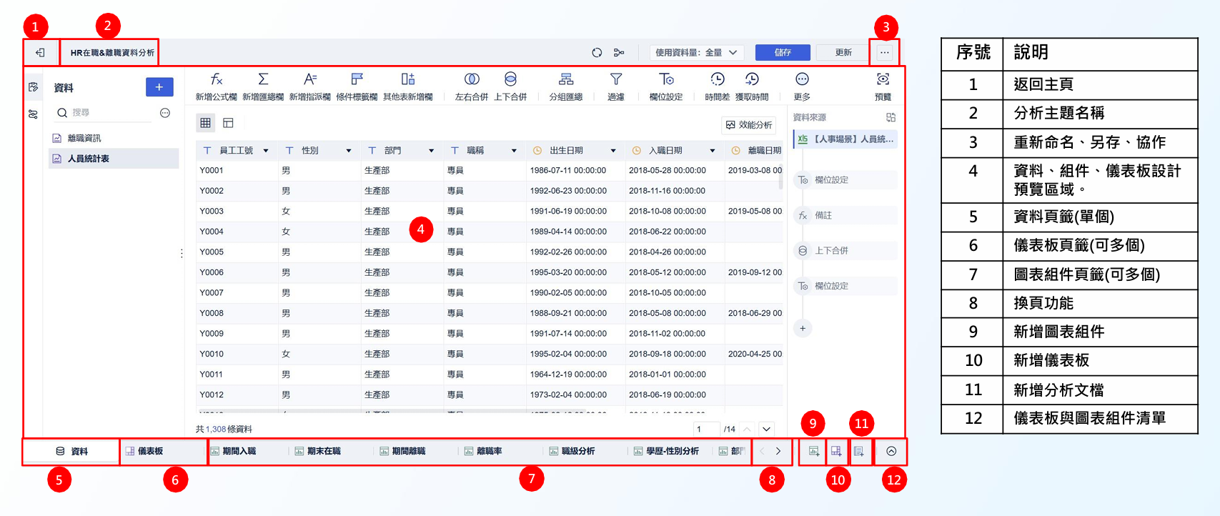Open group summary (分組匯總)
1220x516 pixels.
tap(566, 86)
